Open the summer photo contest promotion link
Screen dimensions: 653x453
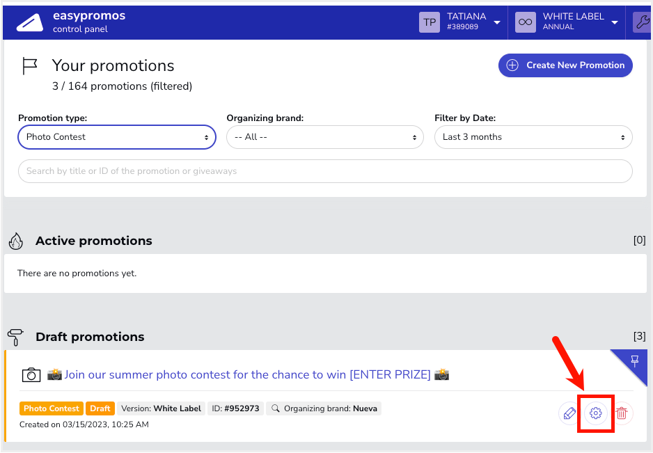coord(247,375)
